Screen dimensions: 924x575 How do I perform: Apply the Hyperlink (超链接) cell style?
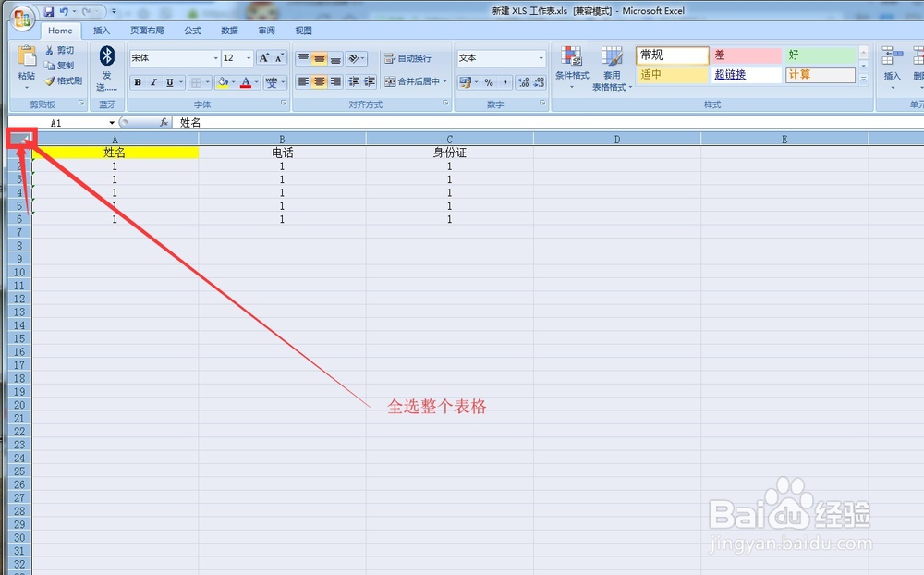[746, 75]
